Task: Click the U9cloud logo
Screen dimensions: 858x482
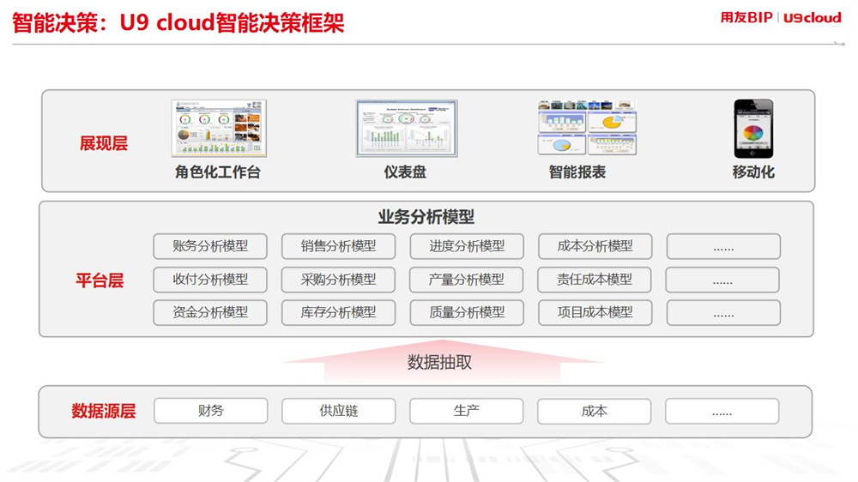Action: tap(812, 17)
